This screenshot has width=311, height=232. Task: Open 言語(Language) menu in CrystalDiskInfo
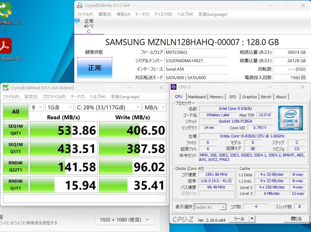pyautogui.click(x=213, y=14)
